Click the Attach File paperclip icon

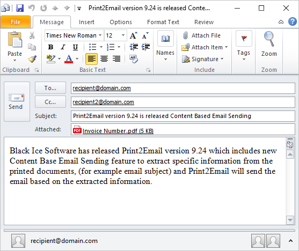185,35
